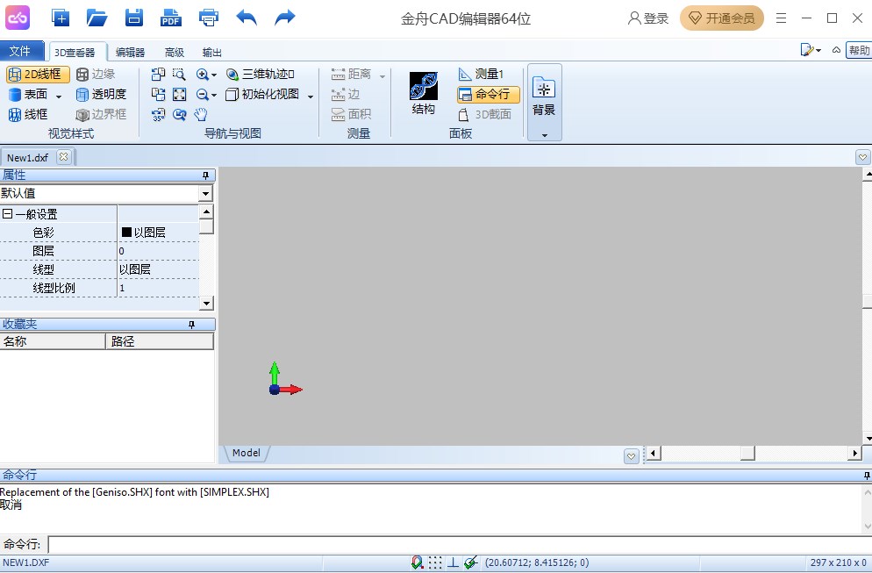The image size is (872, 573).
Task: Click the export to PDF icon
Action: 171,18
